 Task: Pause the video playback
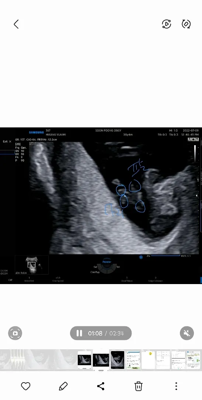point(79,333)
